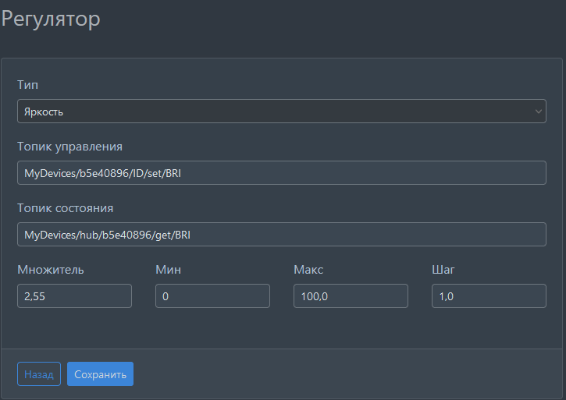This screenshot has width=566, height=400.
Task: Click the chevron arrow of the Тип selector
Action: (538, 112)
